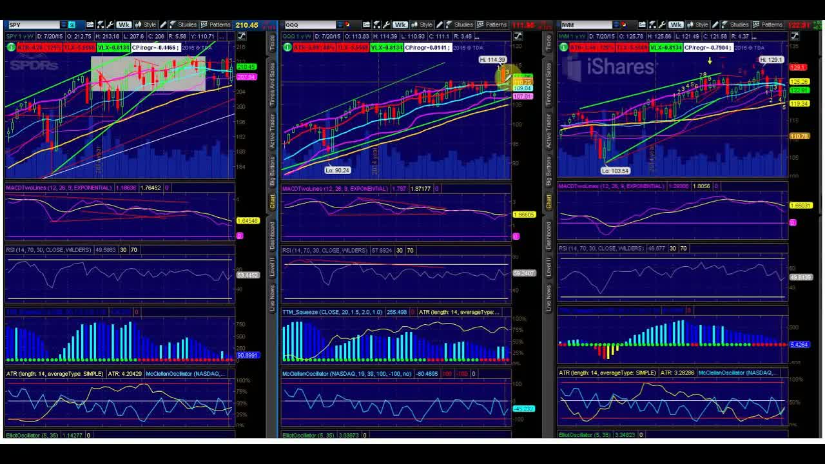
Task: Open Times And Sales side tab between QQQ and IWM
Action: pyautogui.click(x=548, y=85)
